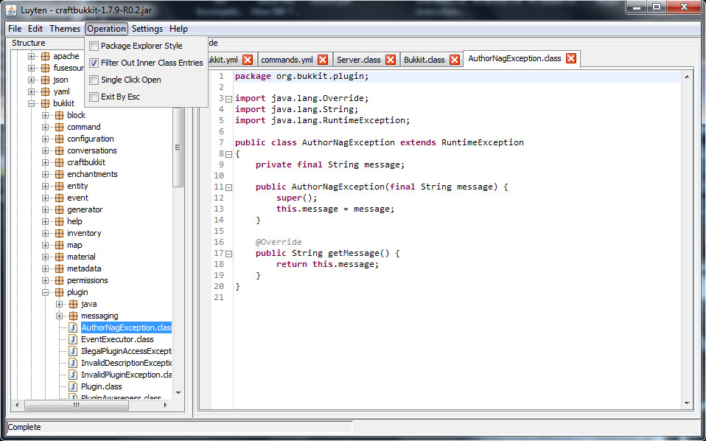
Task: Expand the inventory tree node
Action: pos(45,233)
